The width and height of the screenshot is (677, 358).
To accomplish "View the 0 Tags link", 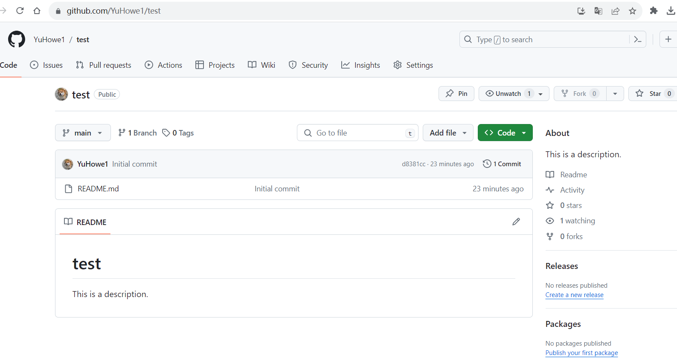I will coord(178,133).
